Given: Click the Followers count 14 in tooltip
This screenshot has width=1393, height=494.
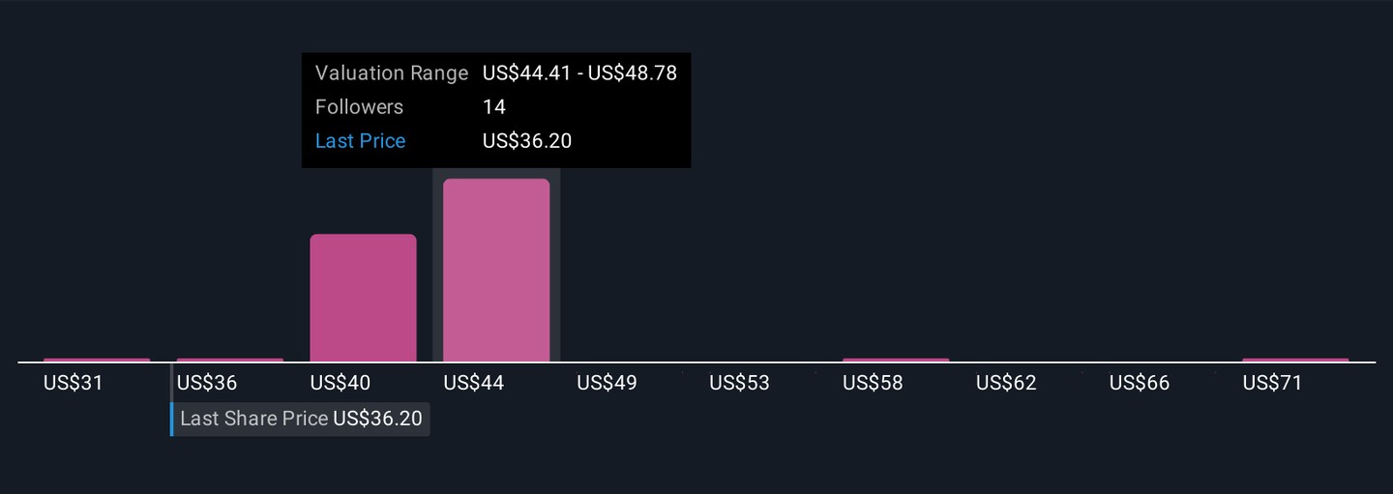Looking at the screenshot, I should (494, 107).
